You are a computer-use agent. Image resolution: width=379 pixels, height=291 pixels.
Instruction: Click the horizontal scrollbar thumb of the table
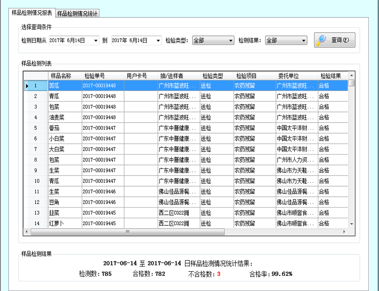click(126, 232)
